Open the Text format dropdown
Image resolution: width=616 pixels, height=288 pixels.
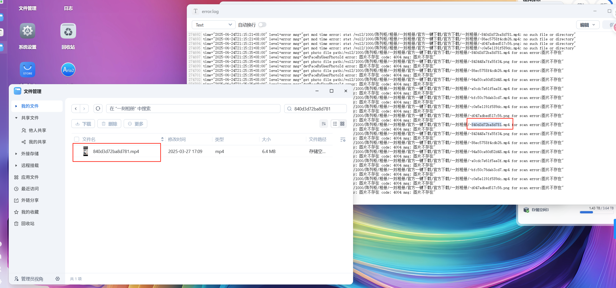(214, 25)
